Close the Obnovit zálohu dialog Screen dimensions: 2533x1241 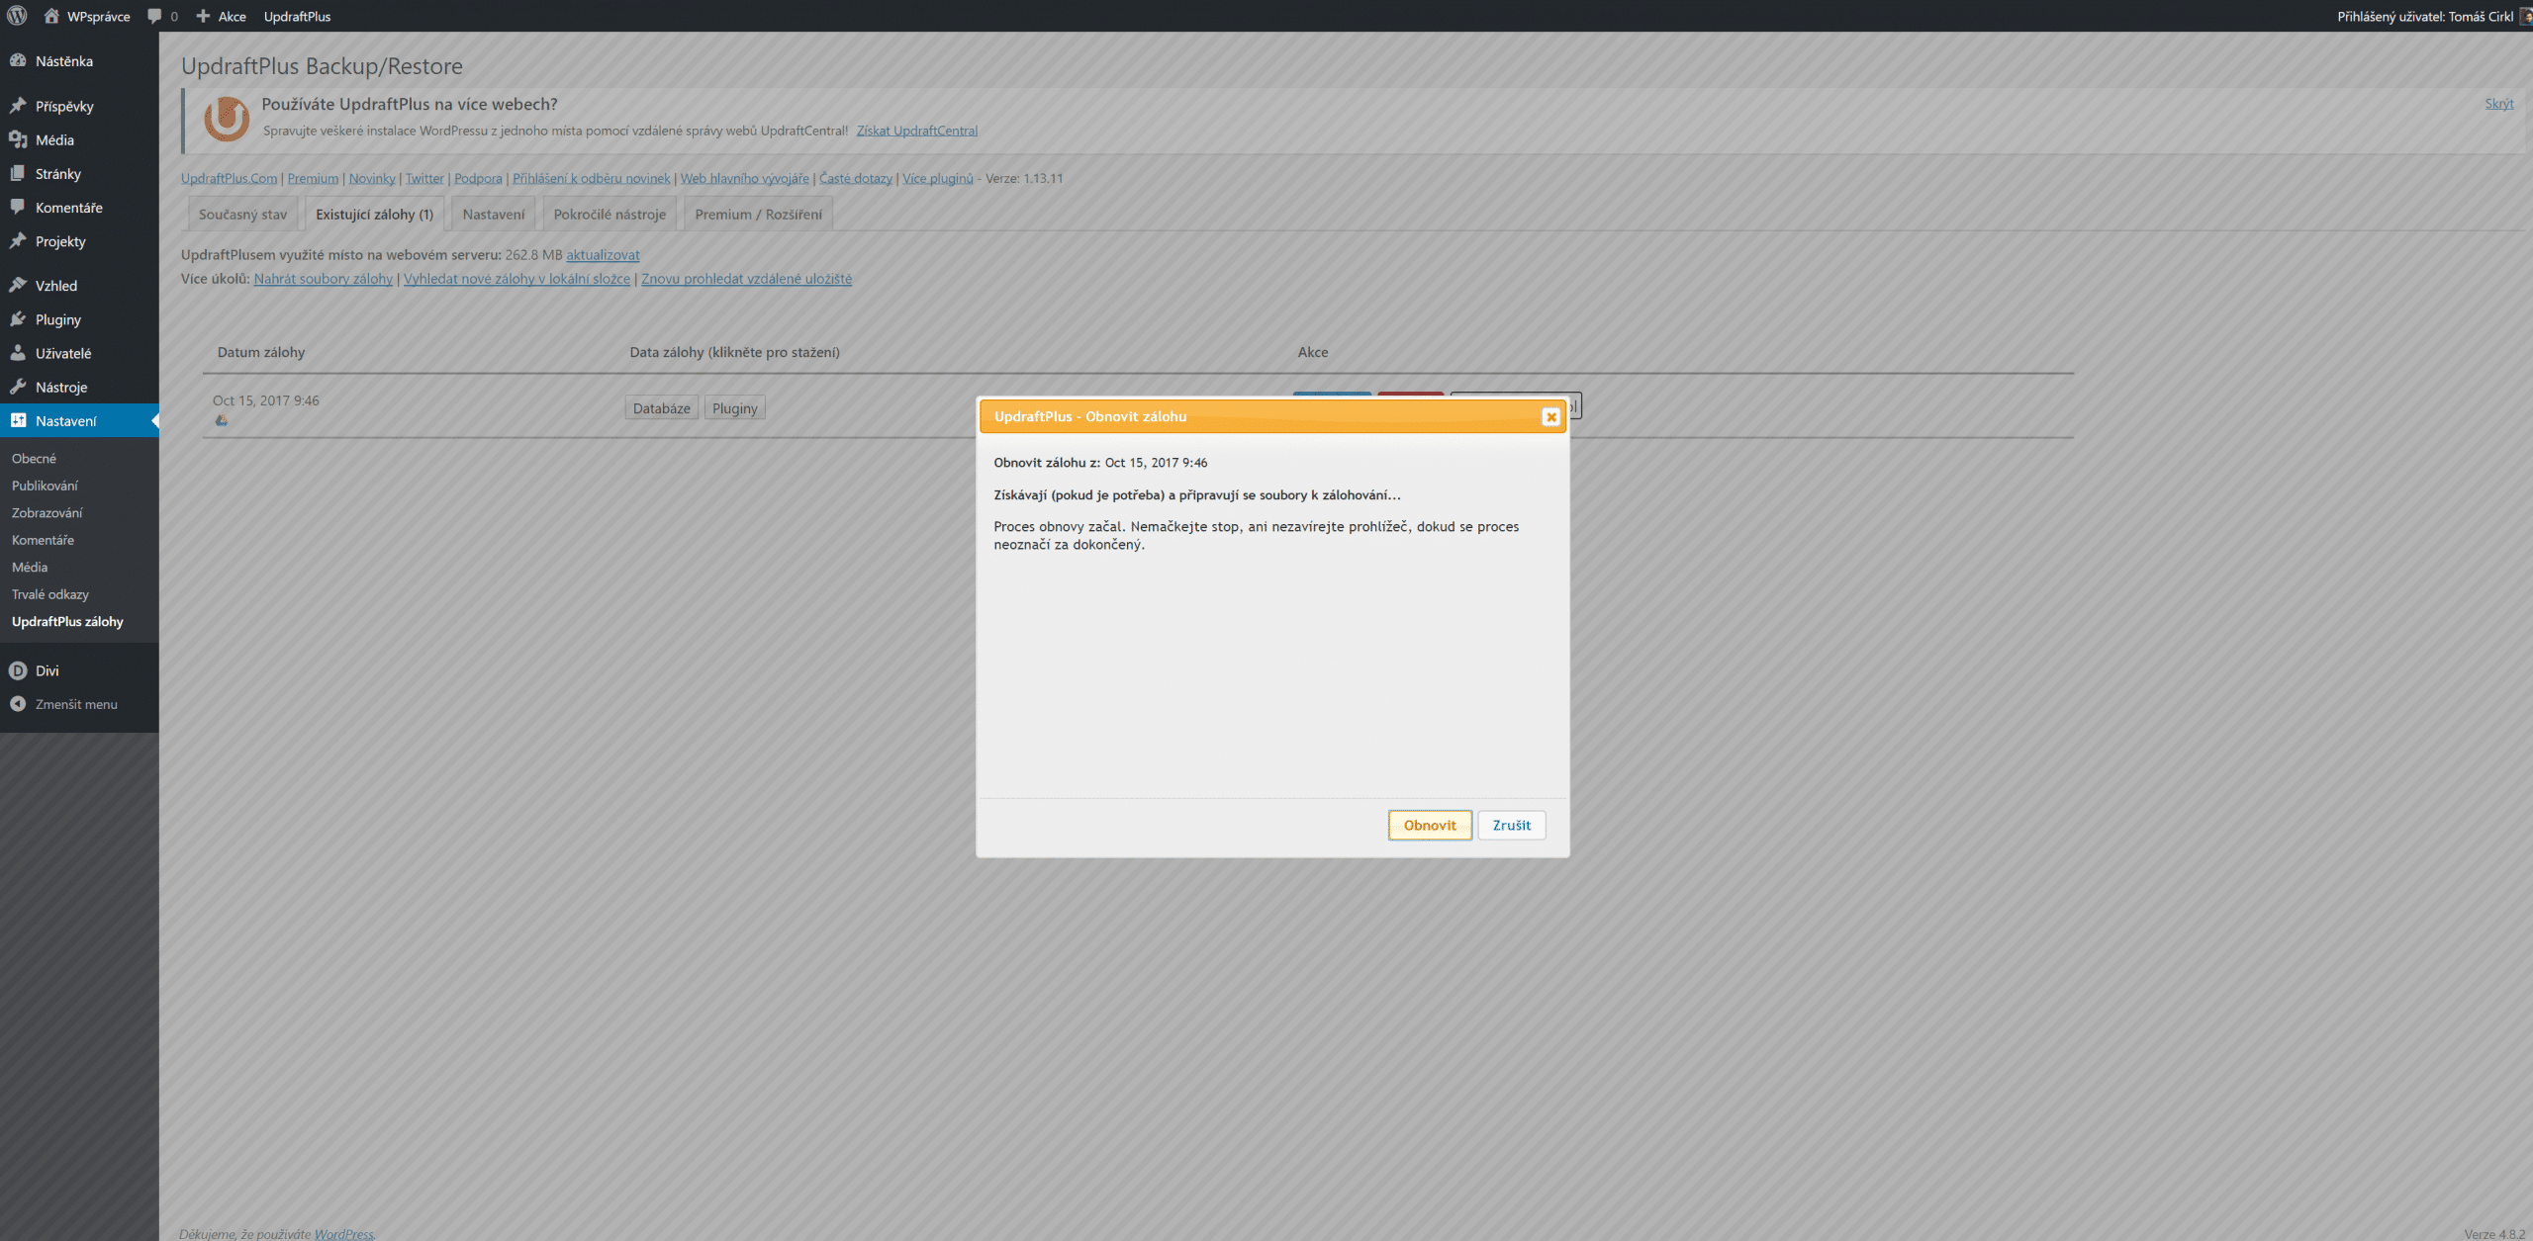point(1550,416)
